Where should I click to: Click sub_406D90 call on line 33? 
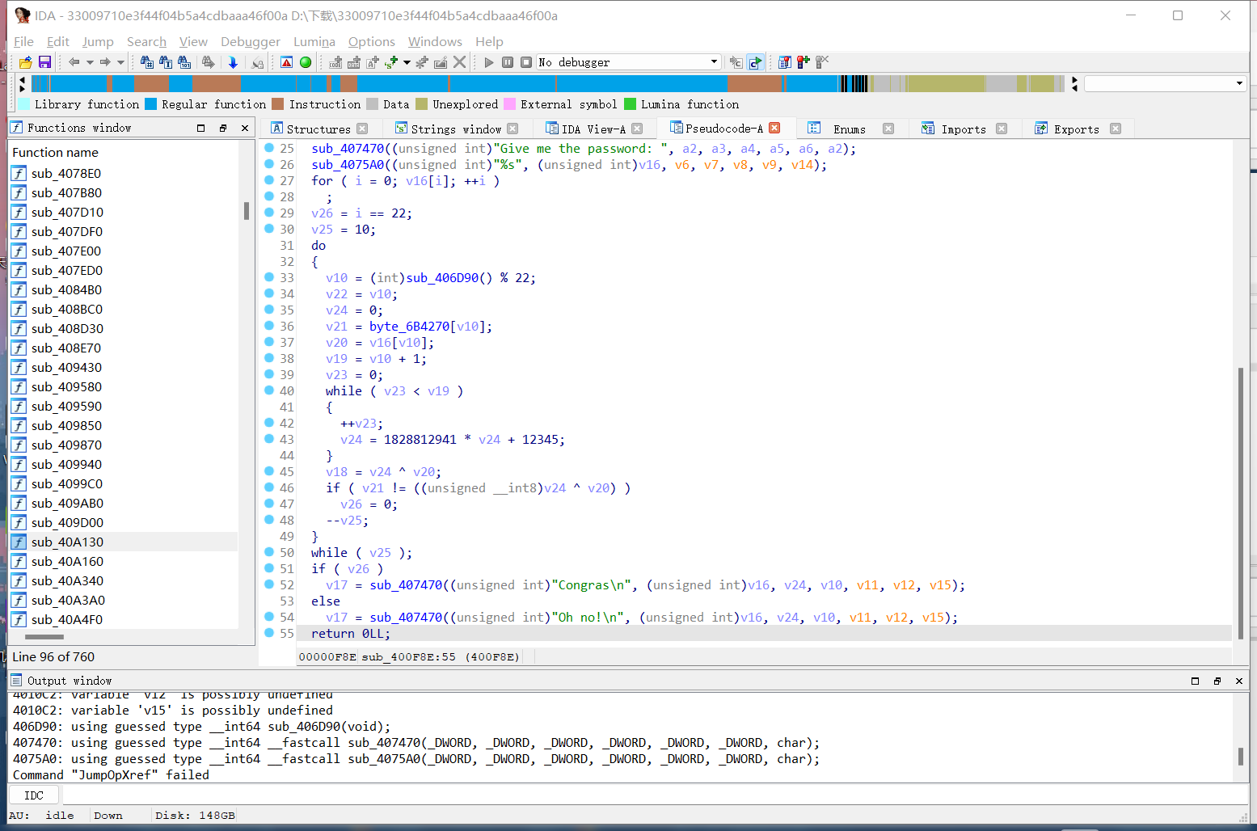point(442,278)
